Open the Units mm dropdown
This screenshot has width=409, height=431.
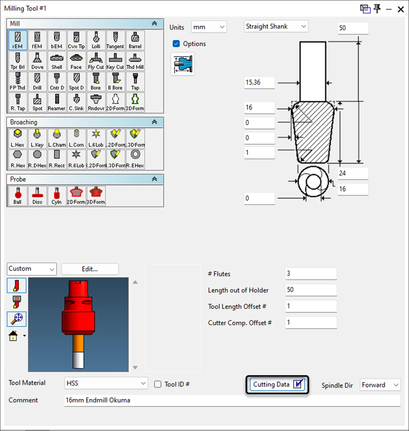click(x=209, y=27)
